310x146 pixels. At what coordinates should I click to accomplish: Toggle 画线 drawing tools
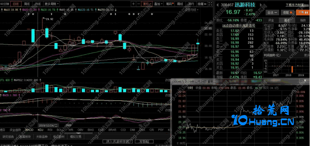[x=180, y=4]
